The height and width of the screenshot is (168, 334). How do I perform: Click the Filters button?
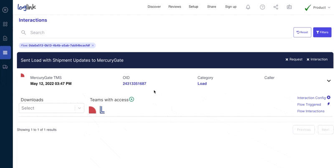coord(322,32)
